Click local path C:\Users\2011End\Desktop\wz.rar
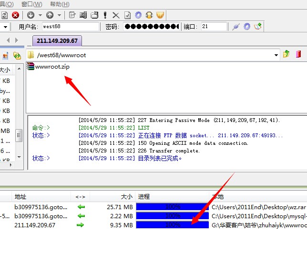307x253 pixels. coord(259,207)
